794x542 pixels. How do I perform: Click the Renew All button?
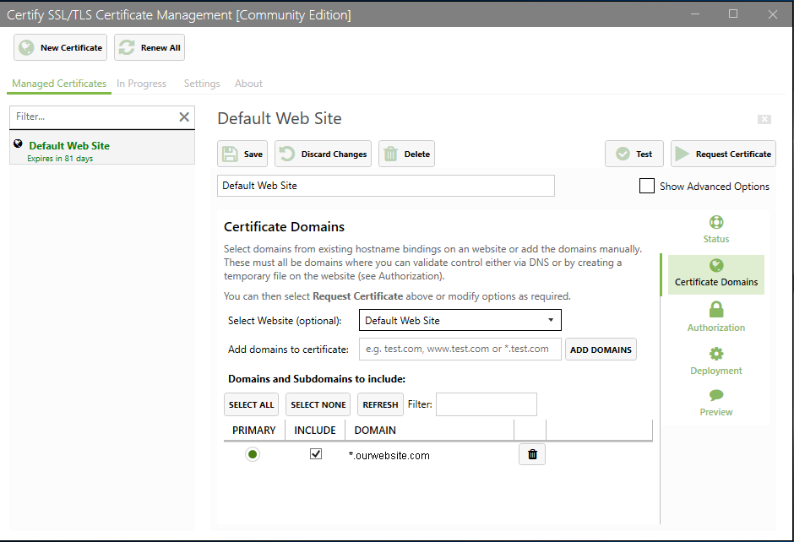[150, 47]
